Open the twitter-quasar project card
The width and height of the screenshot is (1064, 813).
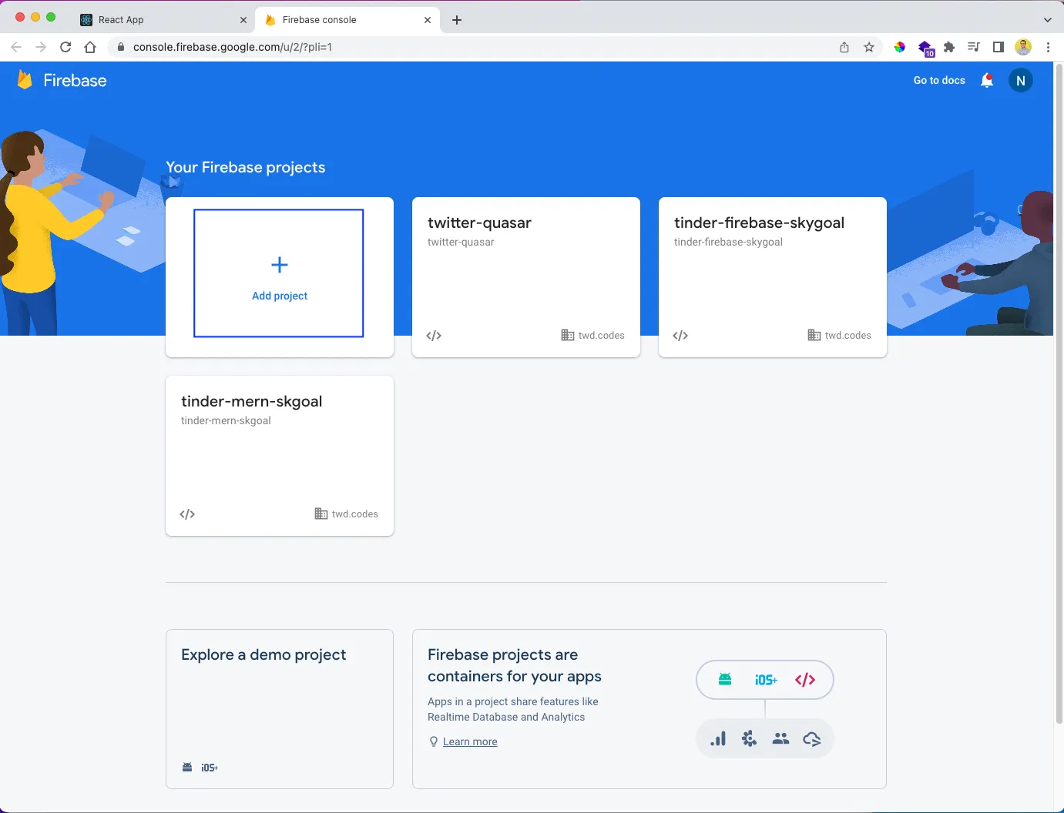[526, 277]
